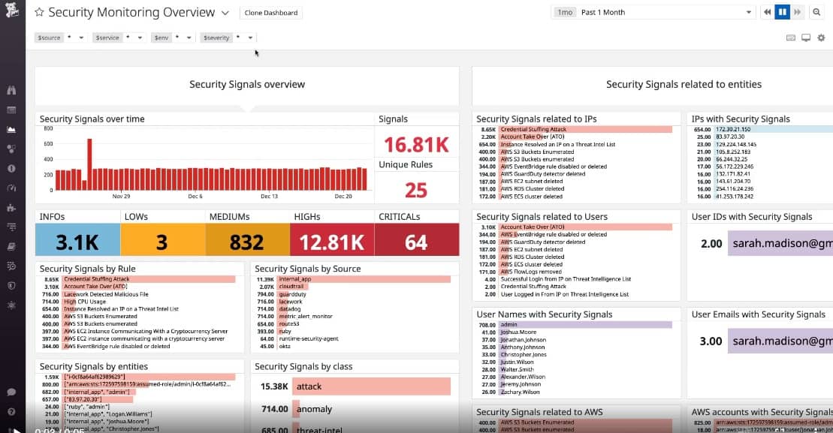The height and width of the screenshot is (433, 833).
Task: Select AWS FlowLogs removed in Users panel
Action: click(x=576, y=272)
